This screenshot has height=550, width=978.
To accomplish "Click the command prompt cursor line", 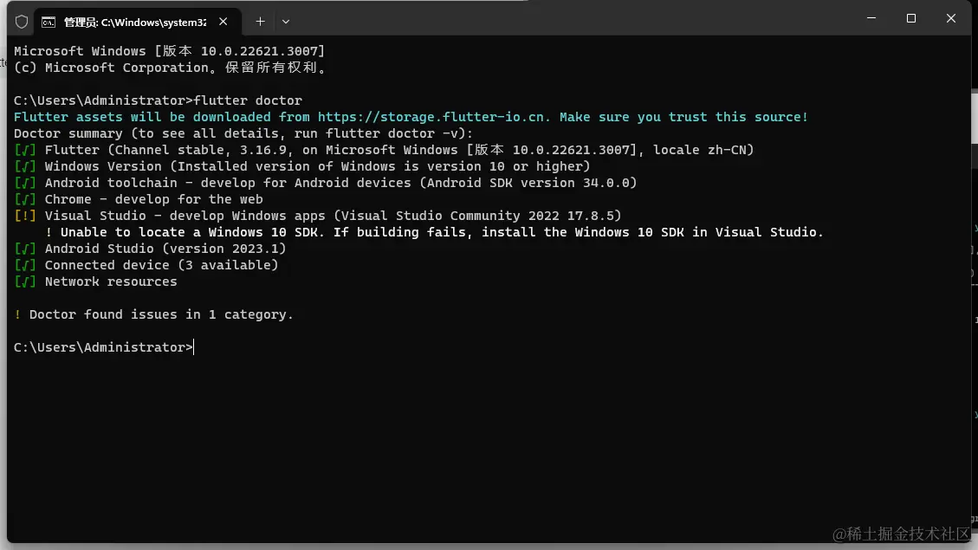I will [104, 347].
